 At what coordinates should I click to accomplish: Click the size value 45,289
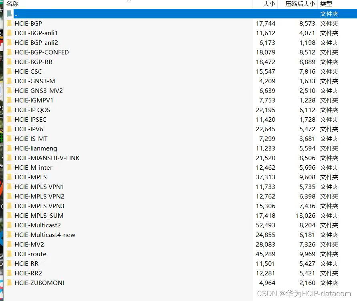(265, 254)
